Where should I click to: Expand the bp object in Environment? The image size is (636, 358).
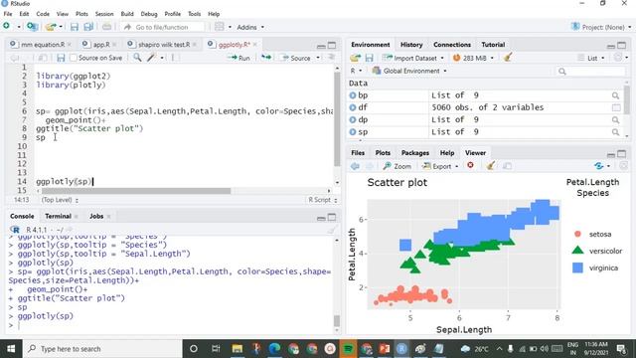tap(353, 95)
